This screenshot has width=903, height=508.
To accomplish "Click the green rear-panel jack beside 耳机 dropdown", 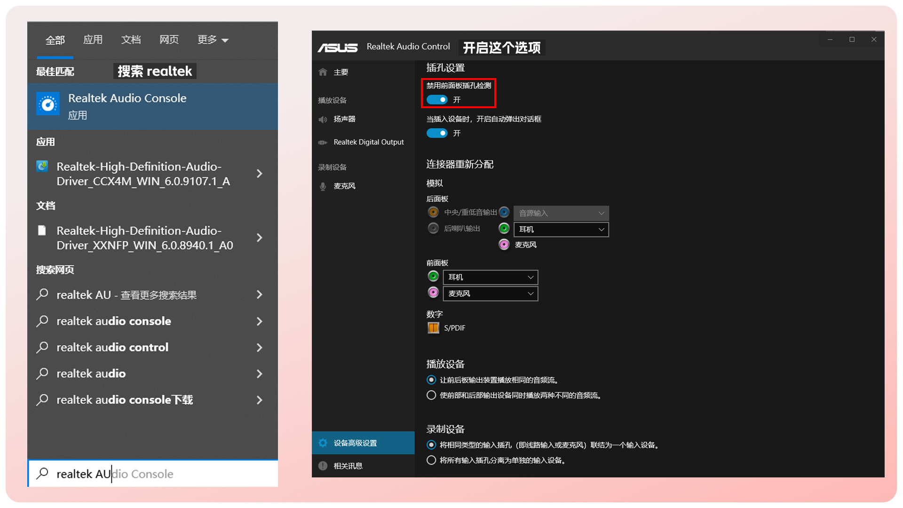I will pyautogui.click(x=504, y=229).
